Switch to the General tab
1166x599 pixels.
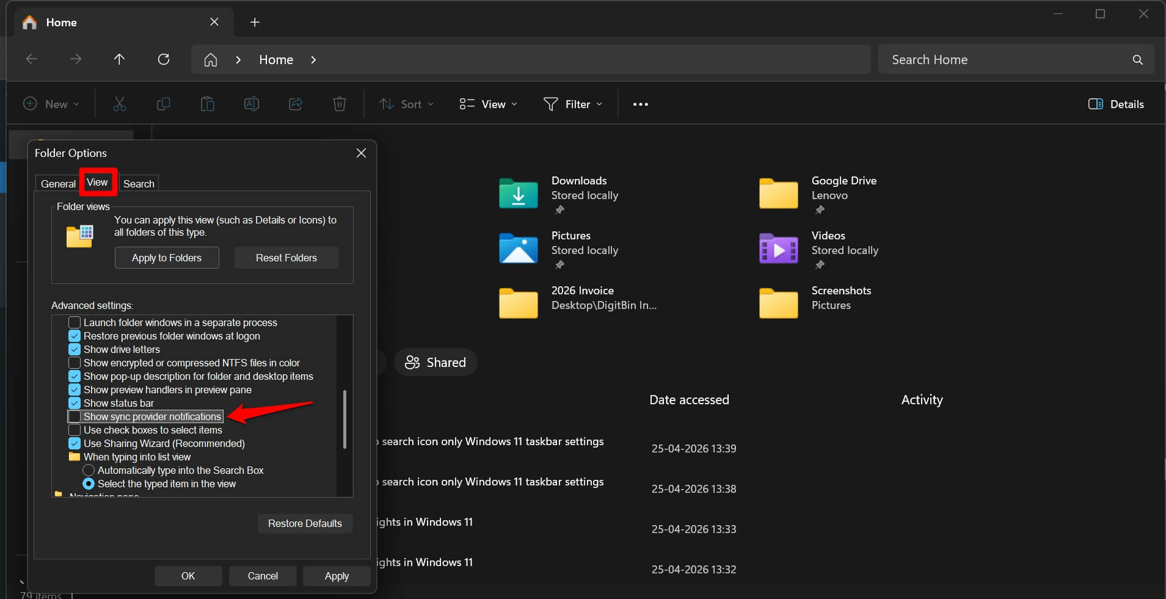coord(58,183)
